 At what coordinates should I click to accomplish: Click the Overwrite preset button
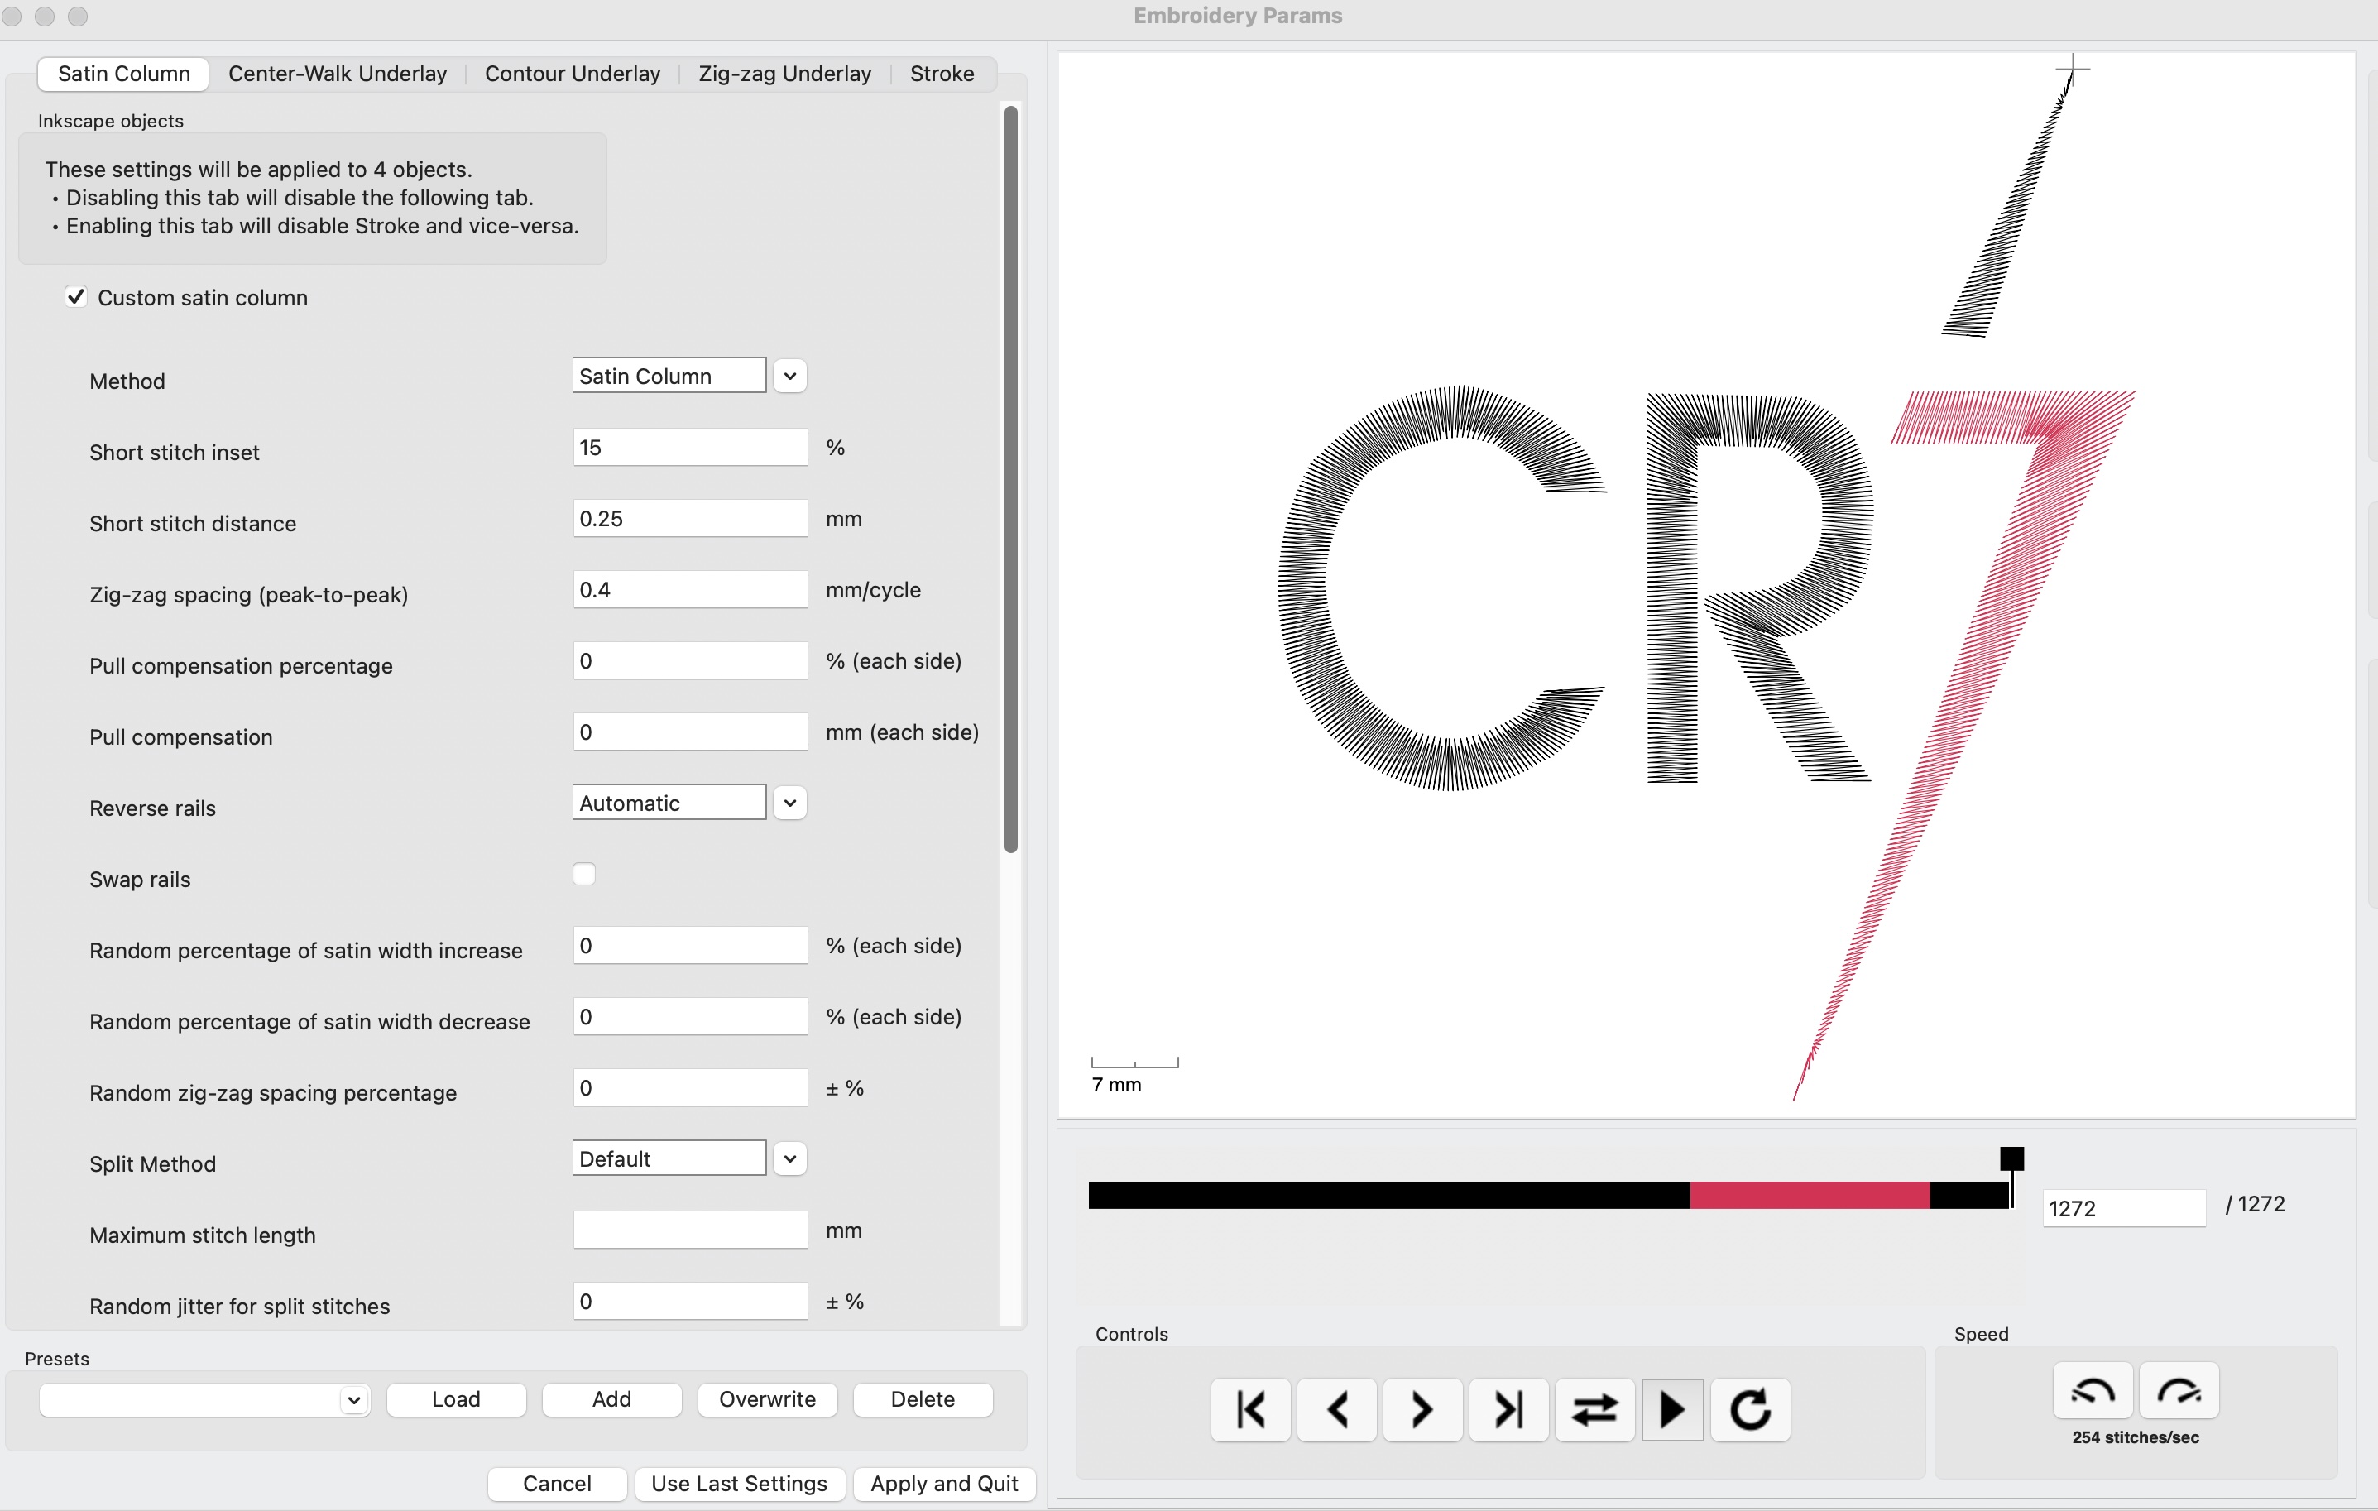point(767,1399)
